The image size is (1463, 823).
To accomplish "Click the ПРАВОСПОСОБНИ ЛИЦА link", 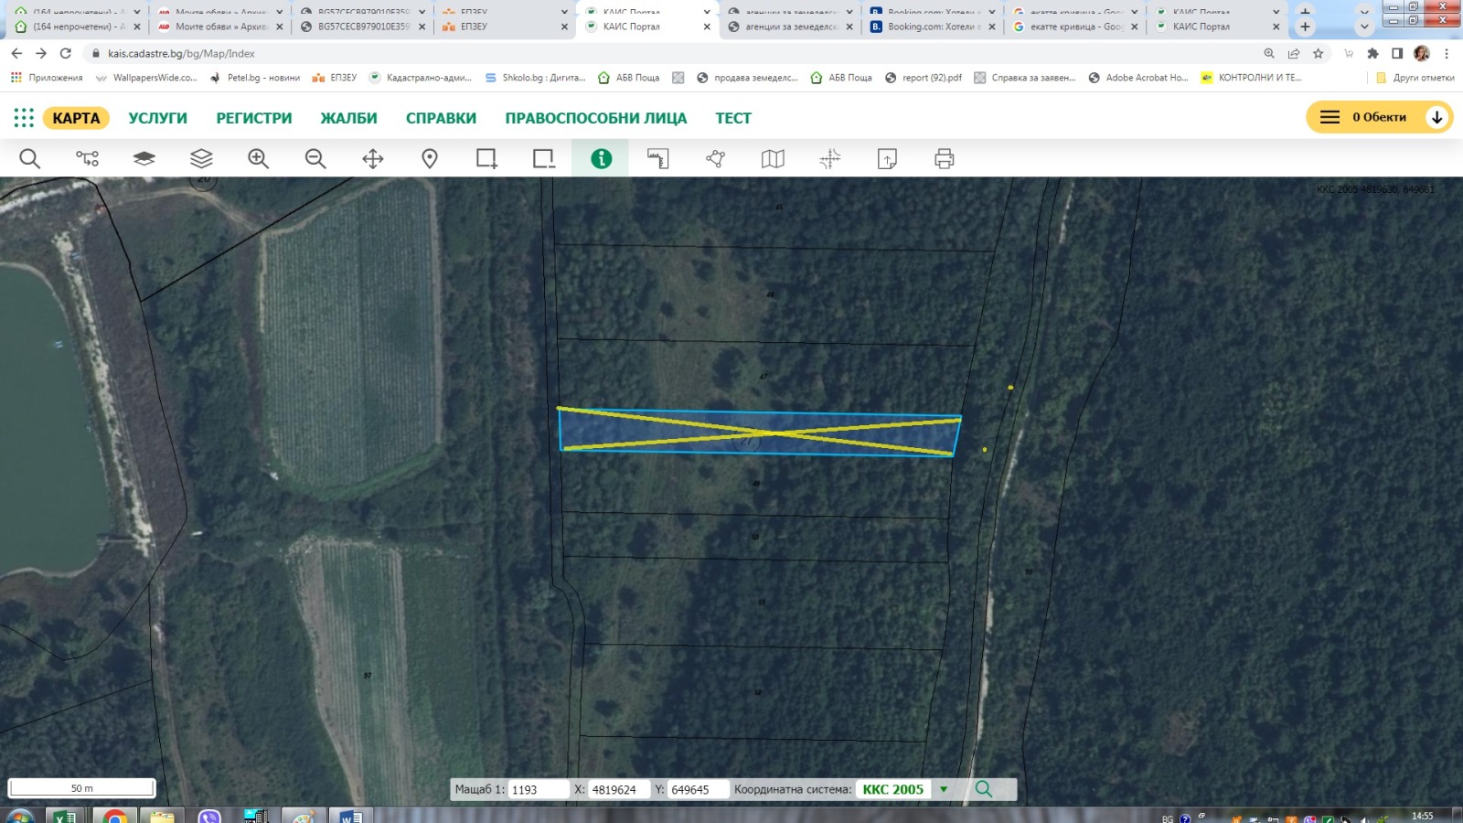I will click(x=595, y=118).
